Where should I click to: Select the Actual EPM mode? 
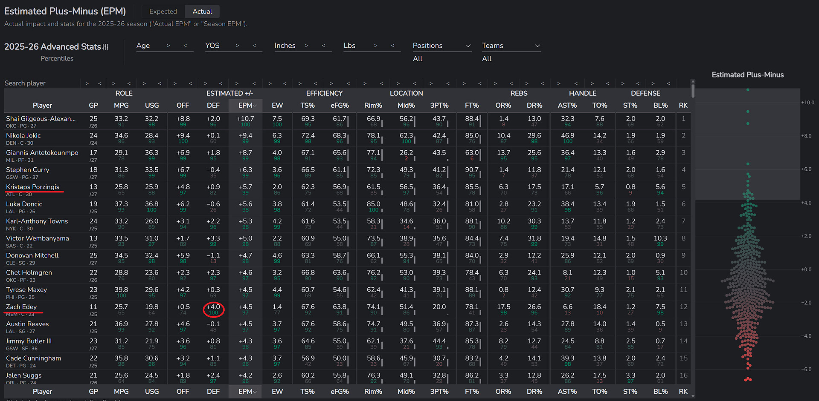pos(202,11)
